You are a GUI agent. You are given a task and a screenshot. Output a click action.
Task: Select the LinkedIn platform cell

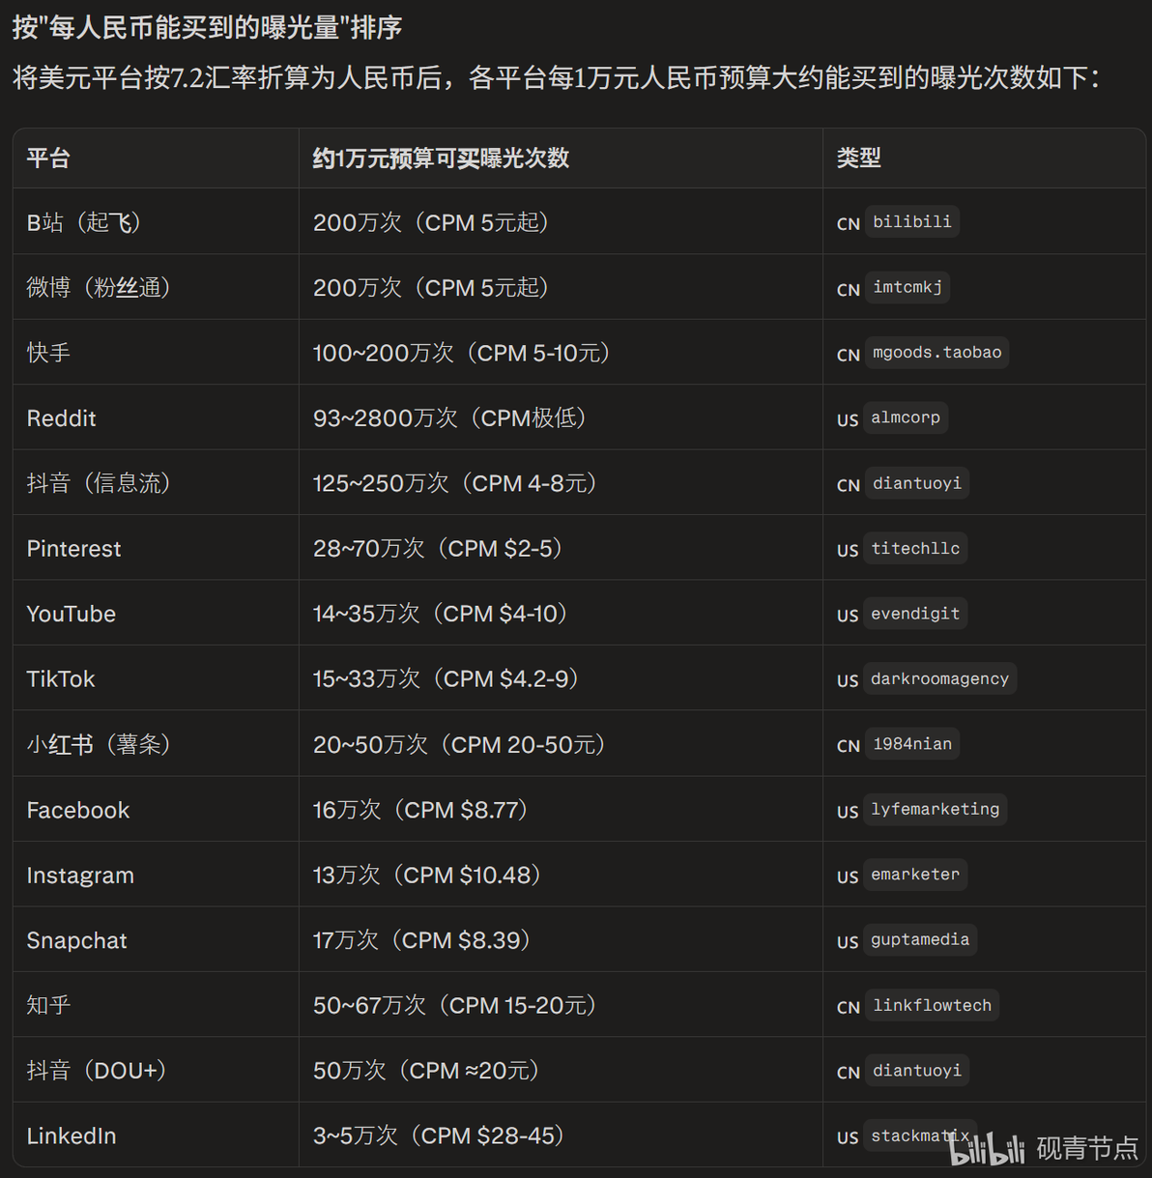tap(156, 1135)
